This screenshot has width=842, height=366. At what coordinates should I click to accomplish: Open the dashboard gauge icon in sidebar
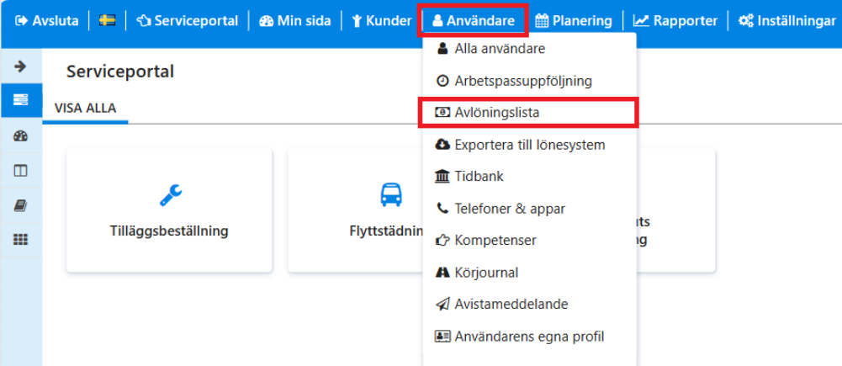pos(20,136)
